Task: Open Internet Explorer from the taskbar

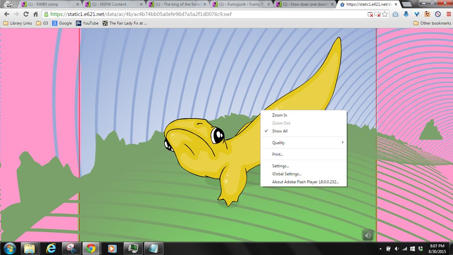Action: click(x=50, y=248)
